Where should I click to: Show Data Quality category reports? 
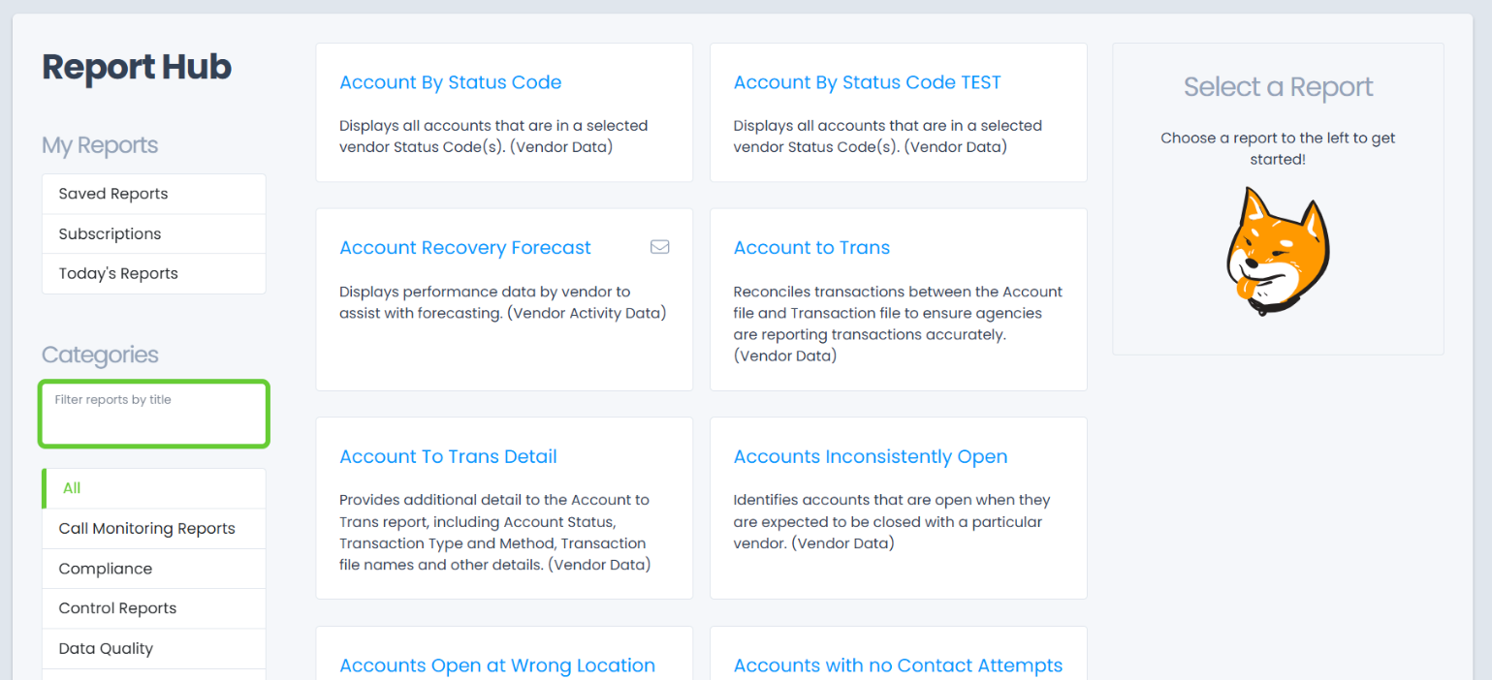tap(106, 648)
